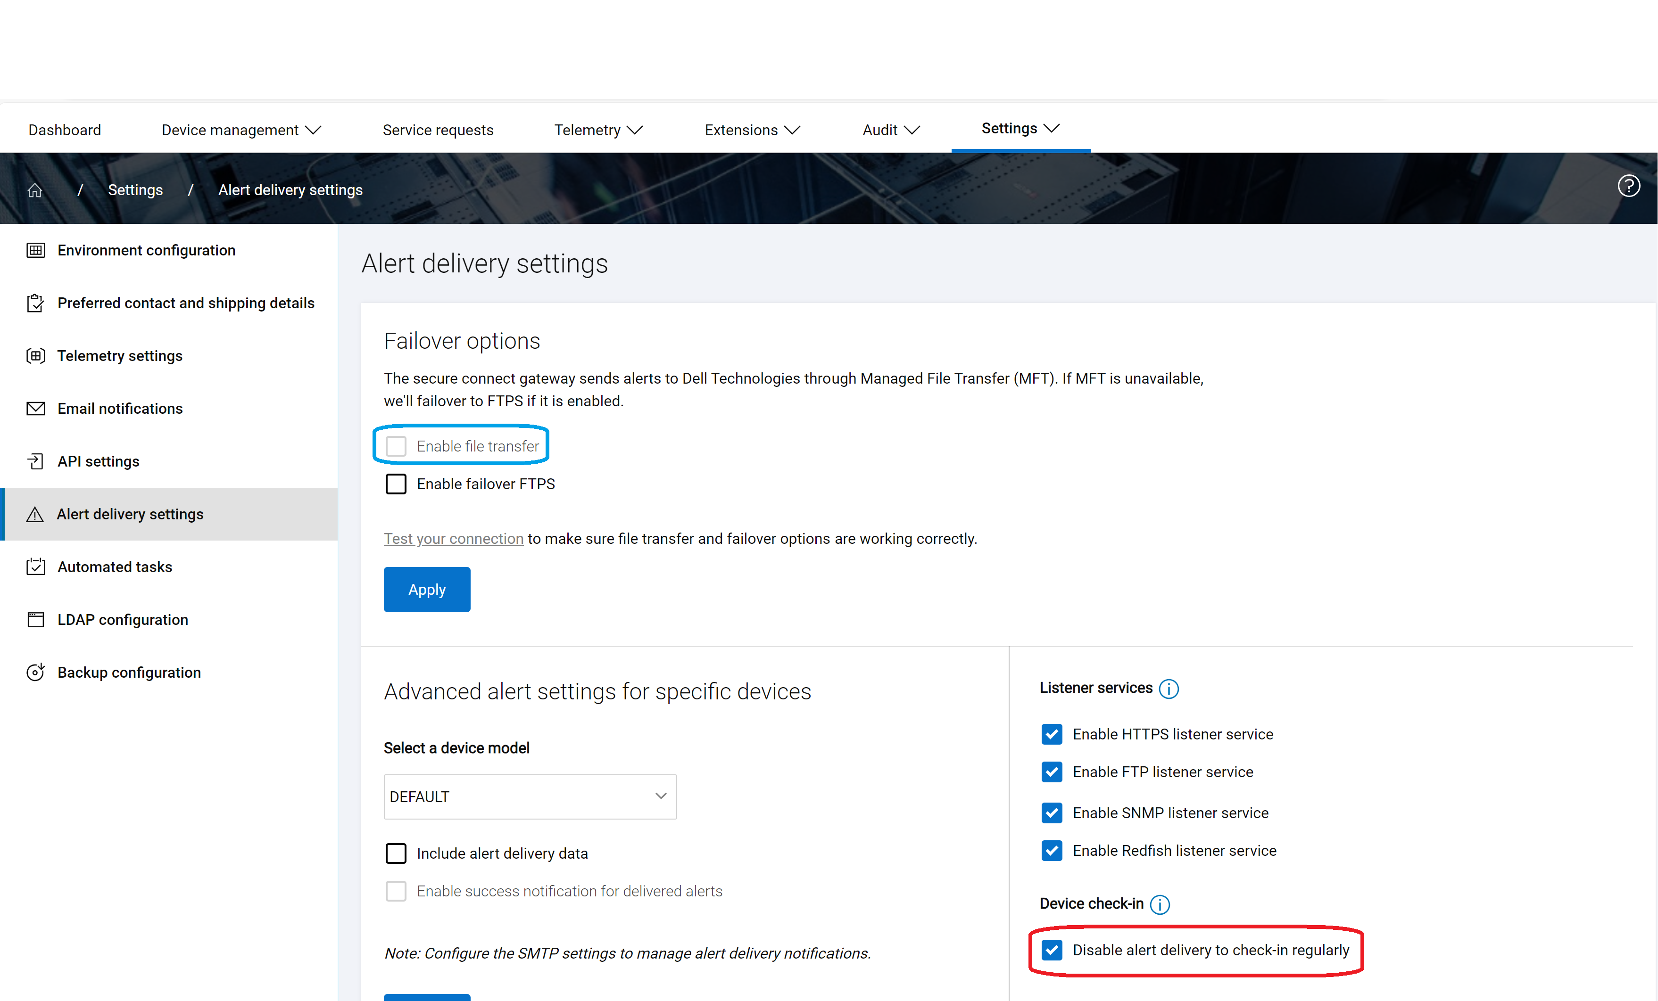Viewport: 1658px width, 1001px height.
Task: Check Include alert delivery data
Action: pos(396,853)
